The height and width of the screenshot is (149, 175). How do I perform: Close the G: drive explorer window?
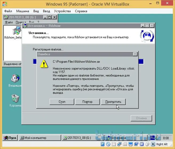point(54,17)
